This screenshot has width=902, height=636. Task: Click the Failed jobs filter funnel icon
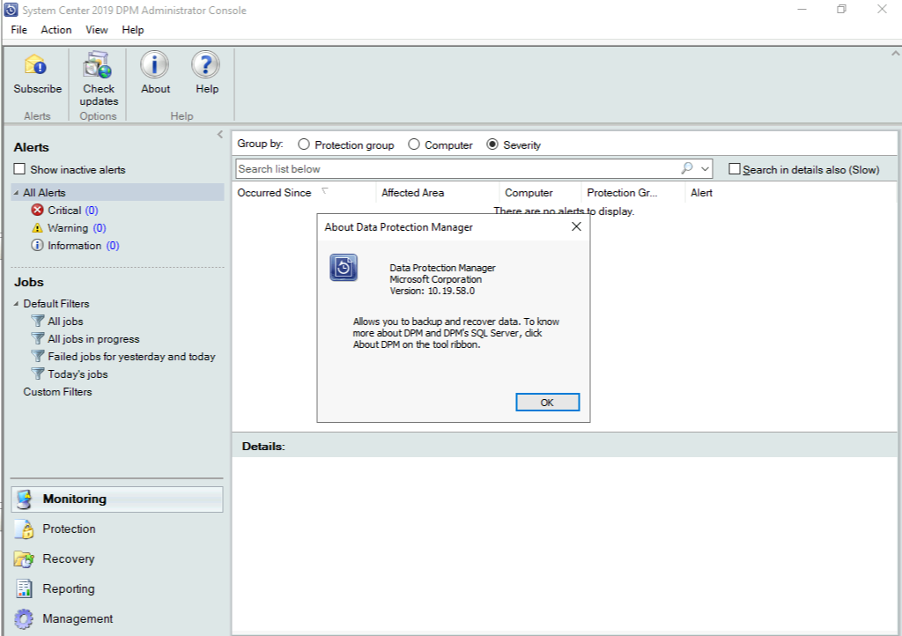pos(37,356)
